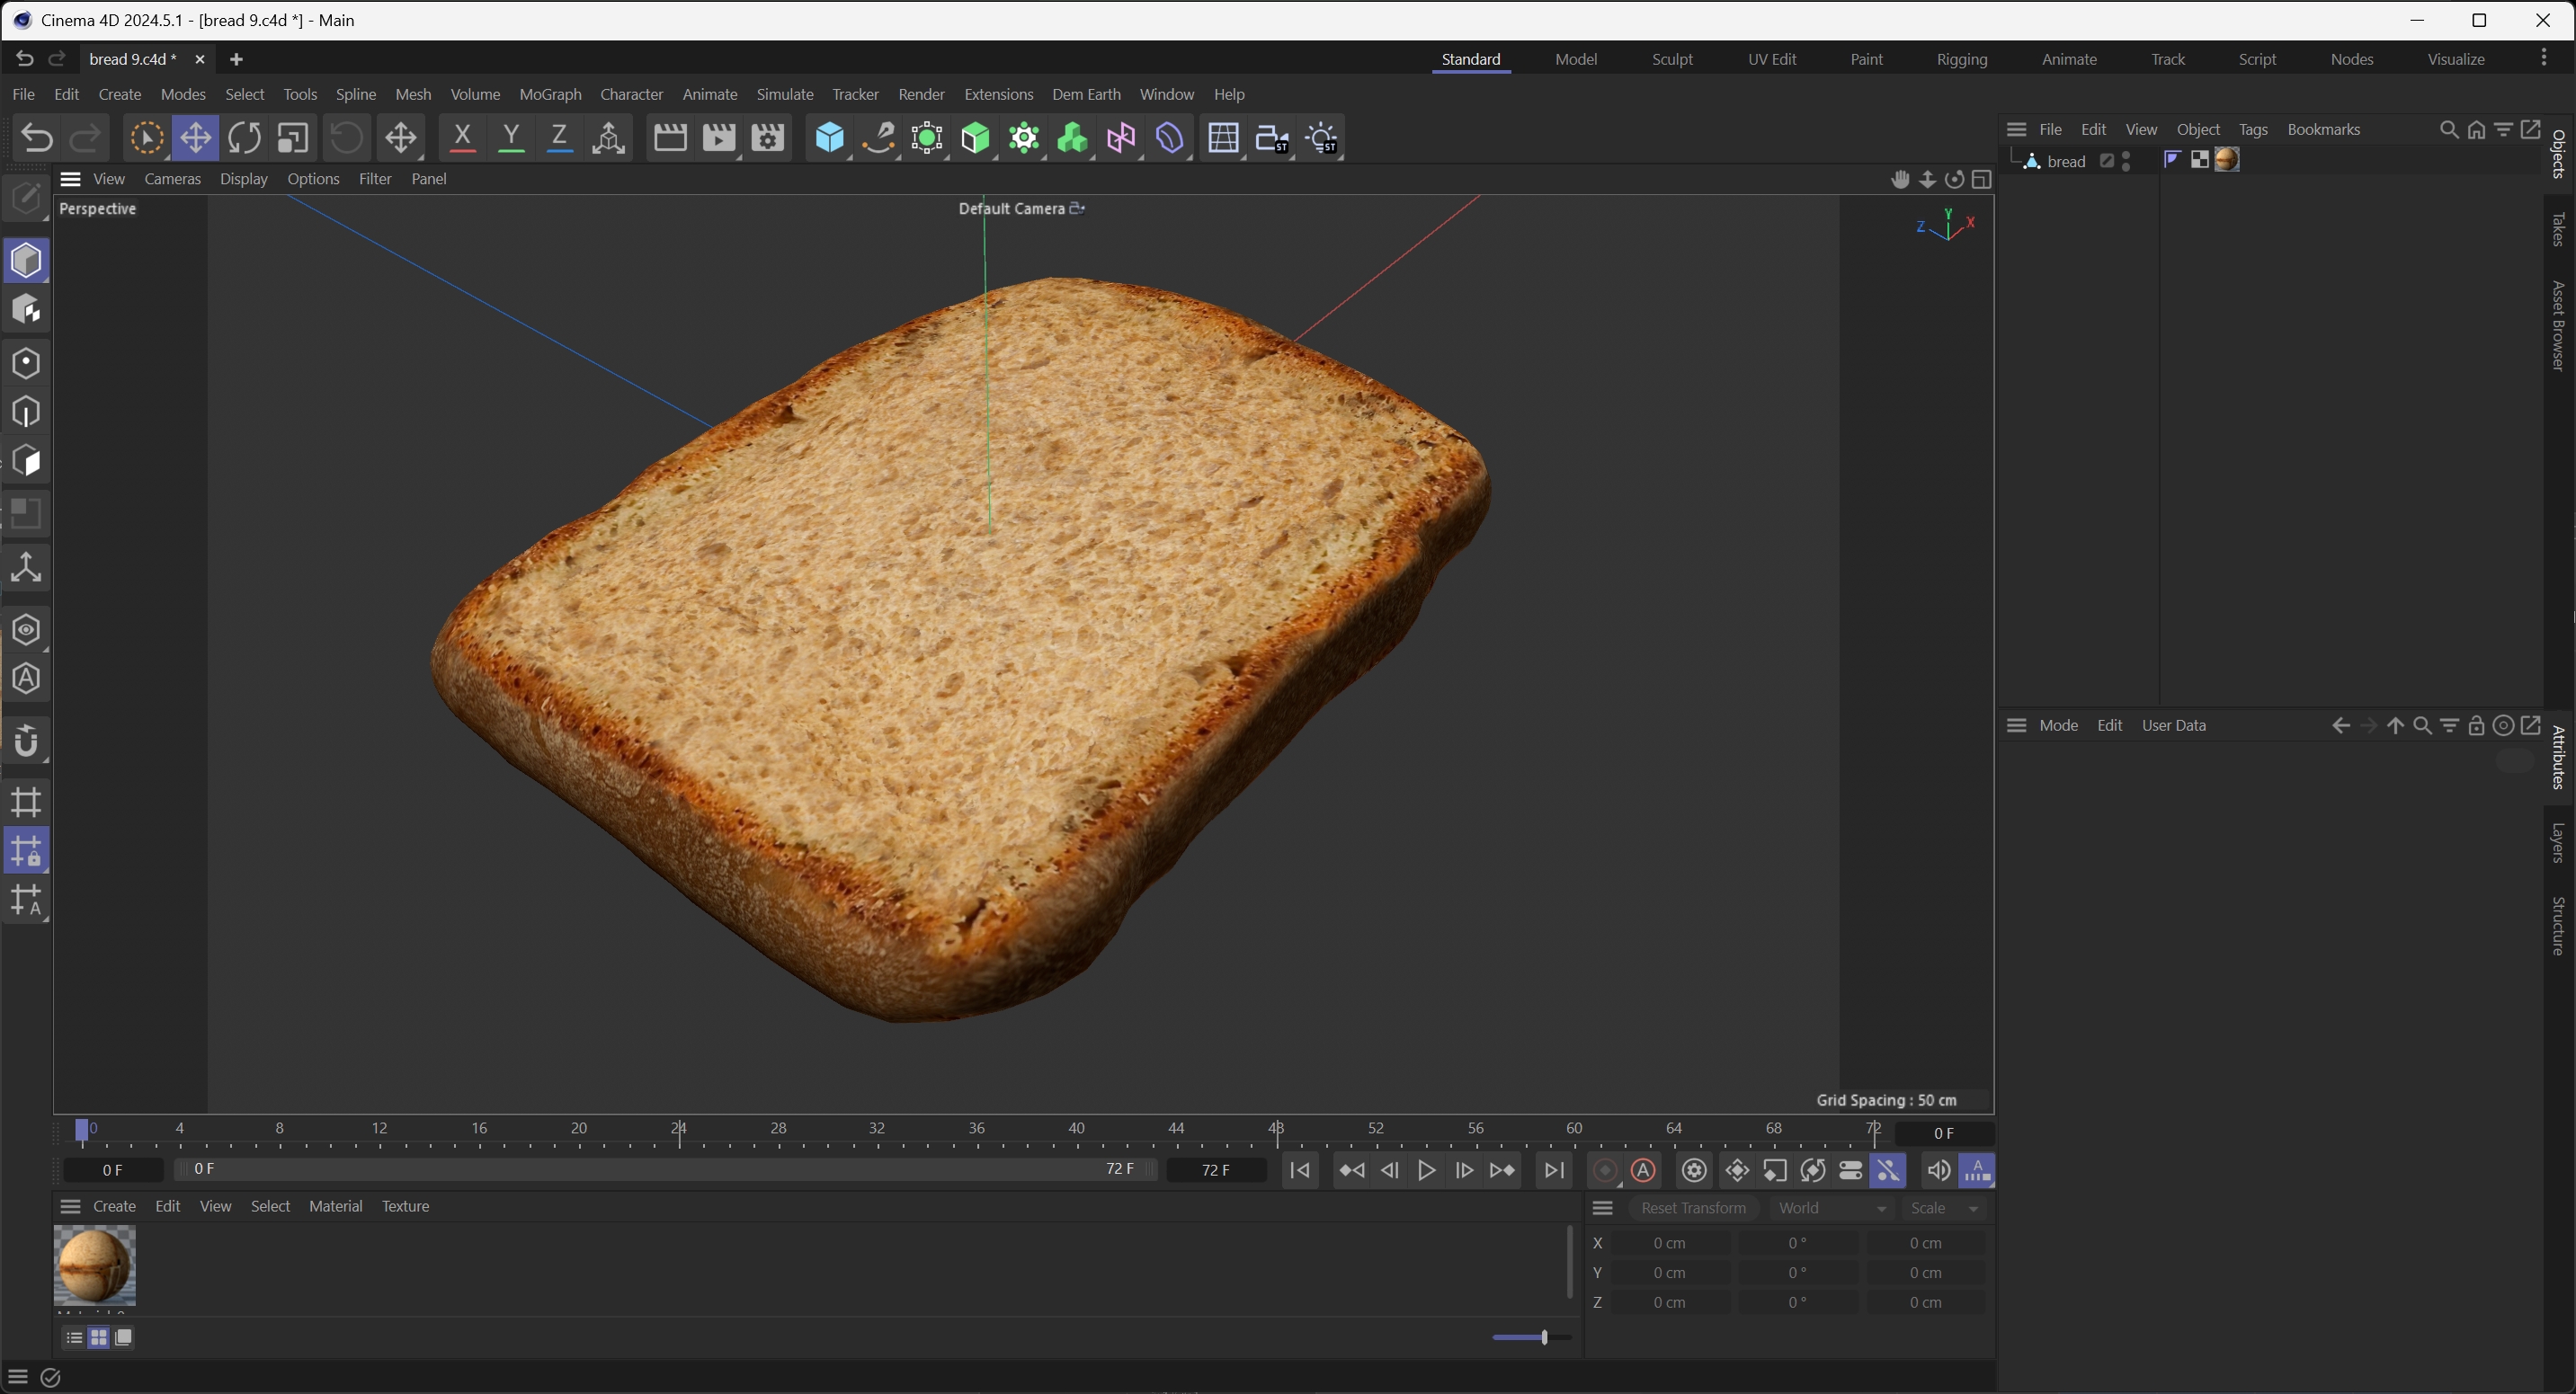Add a Light object from toolbar

coord(1321,138)
